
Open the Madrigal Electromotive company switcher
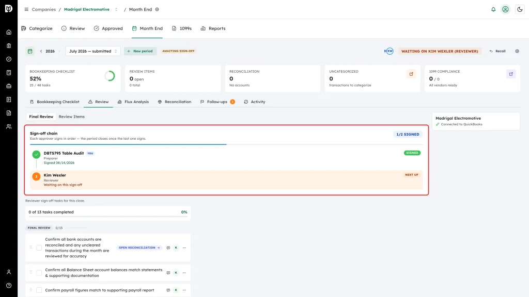point(116,9)
